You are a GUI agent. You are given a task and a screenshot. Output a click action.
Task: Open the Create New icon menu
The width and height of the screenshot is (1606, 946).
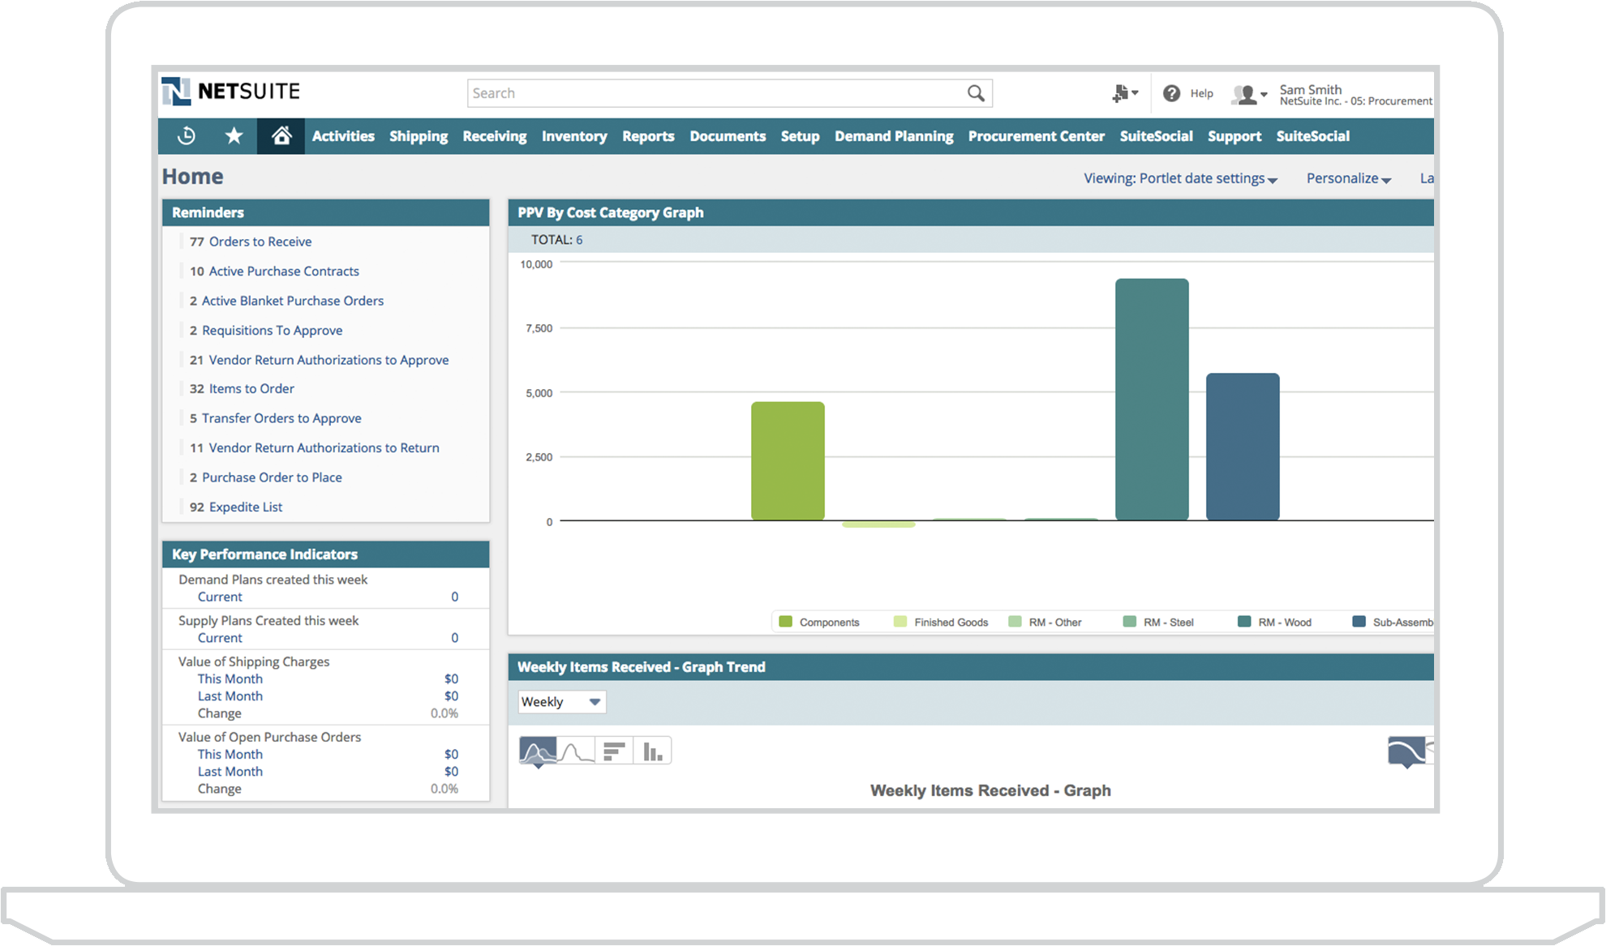(1125, 93)
